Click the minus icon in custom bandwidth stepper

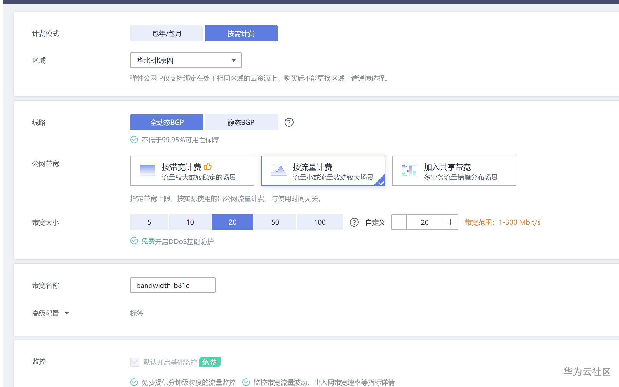pos(399,222)
